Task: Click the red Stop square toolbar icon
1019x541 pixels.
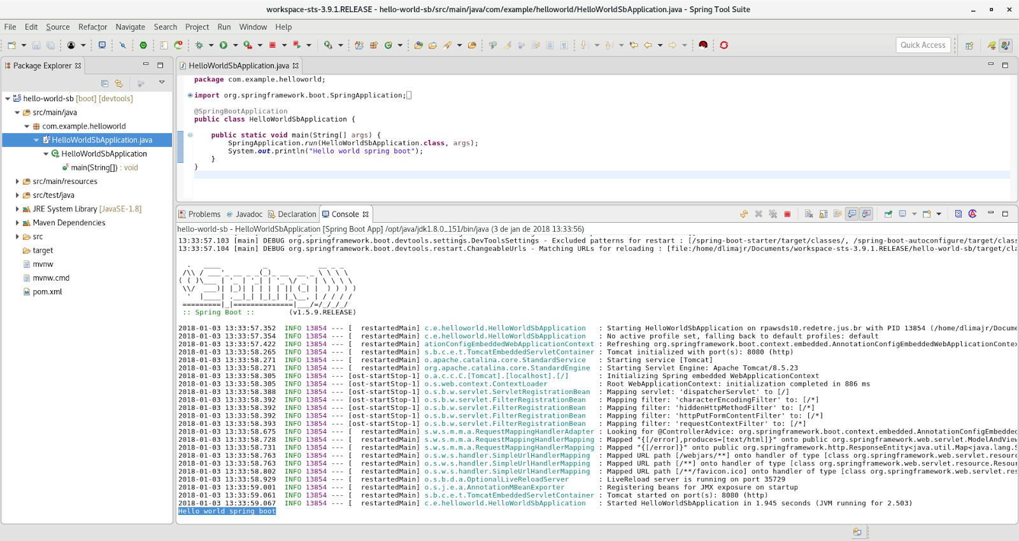Action: 273,45
